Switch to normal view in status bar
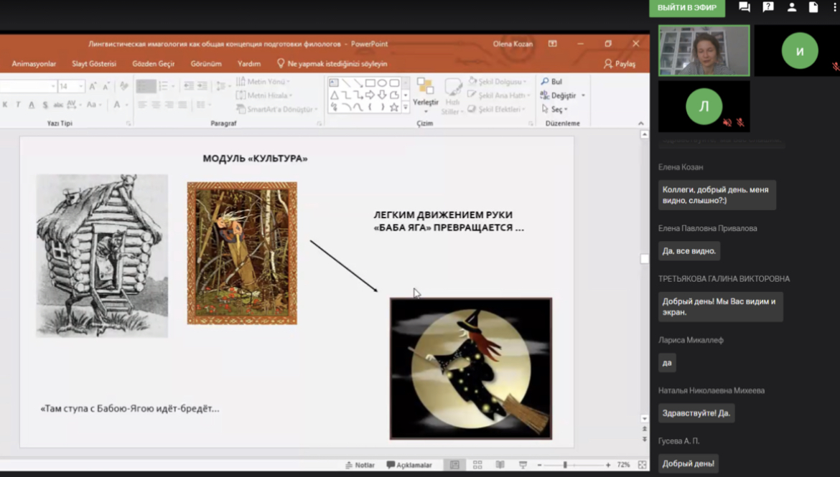Screen dimensions: 840x477 pos(454,465)
